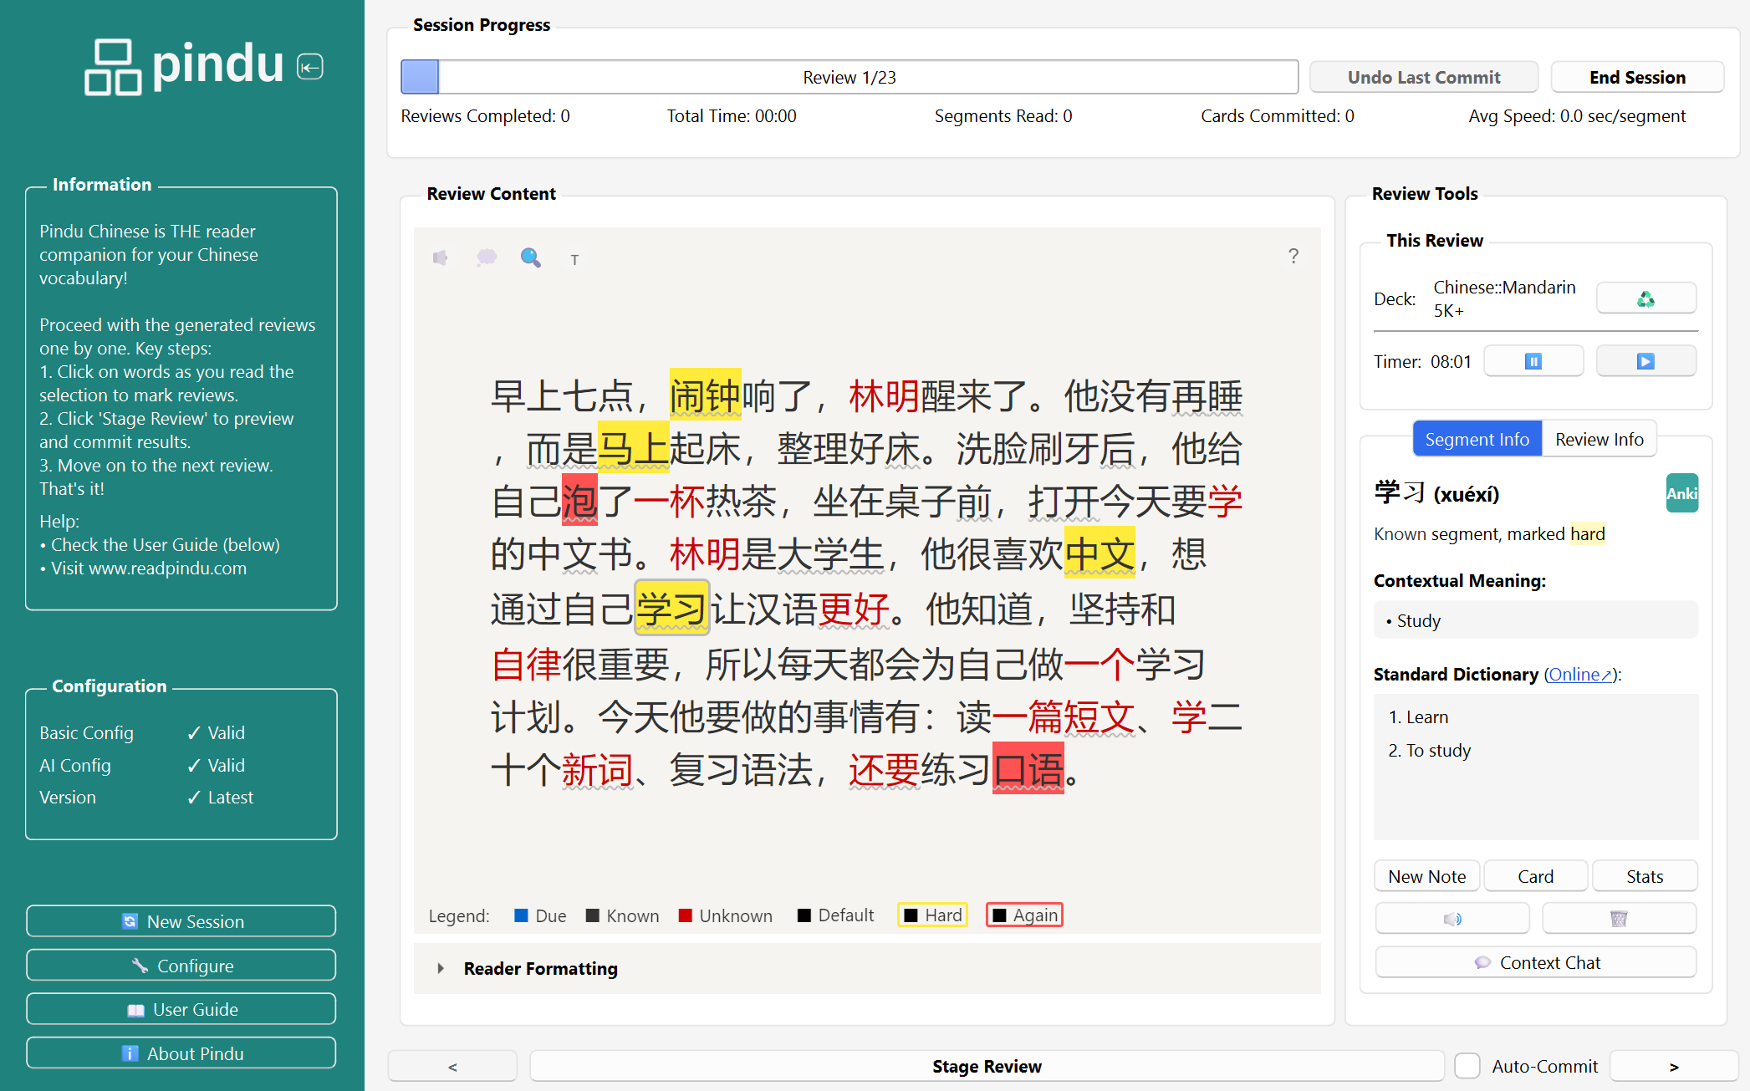The height and width of the screenshot is (1091, 1750).
Task: Enable the Auto-Commit checkbox
Action: coord(1467,1065)
